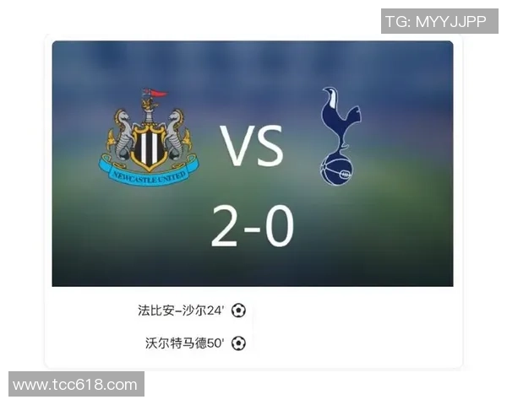
Task: Click the digit 2 in the score
Action: point(225,226)
